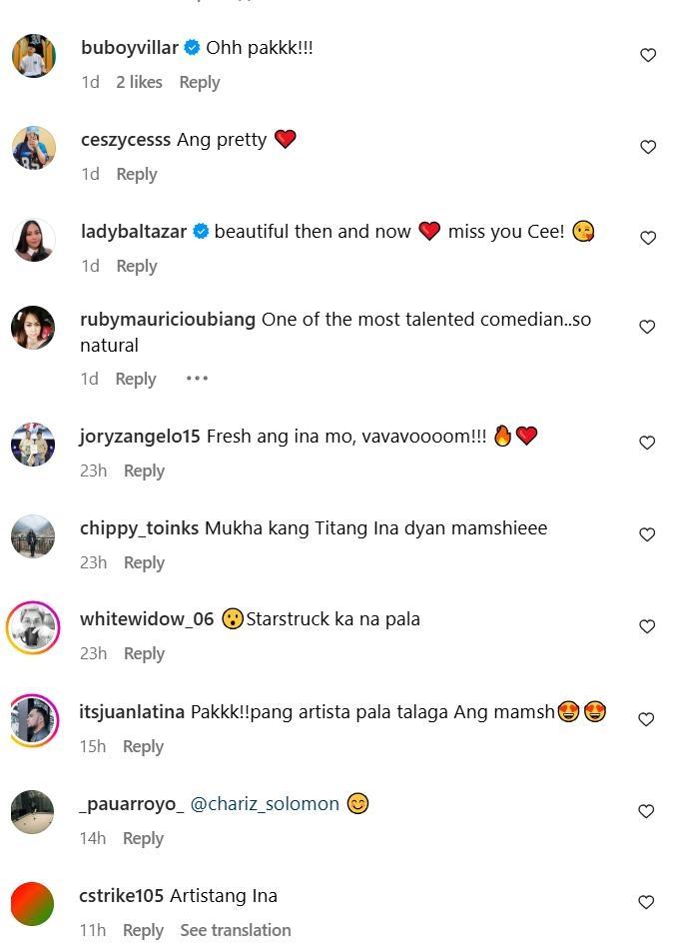
Task: Like ladybaltazar's "beautiful then and now" comment
Action: click(648, 238)
